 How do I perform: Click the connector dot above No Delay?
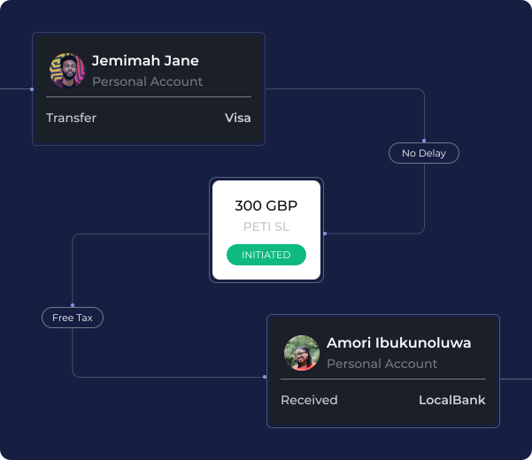tap(424, 141)
